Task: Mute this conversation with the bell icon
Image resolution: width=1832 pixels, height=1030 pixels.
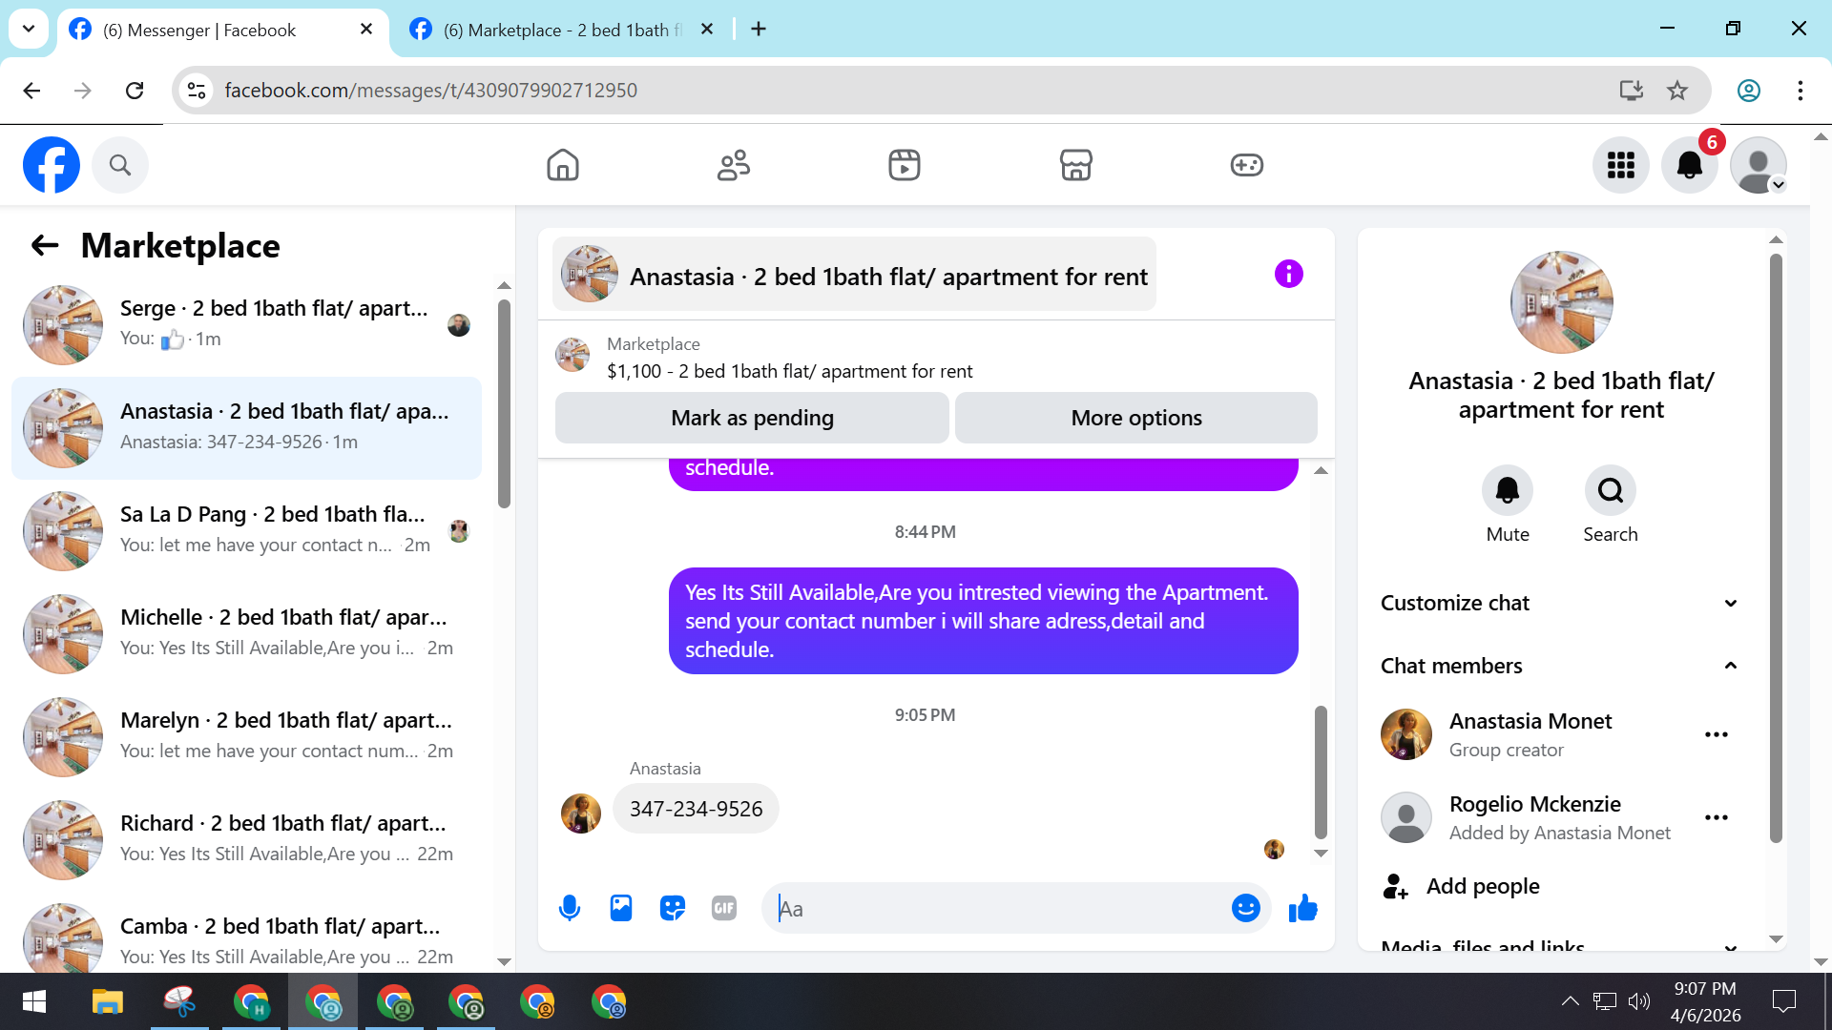Action: coord(1508,490)
